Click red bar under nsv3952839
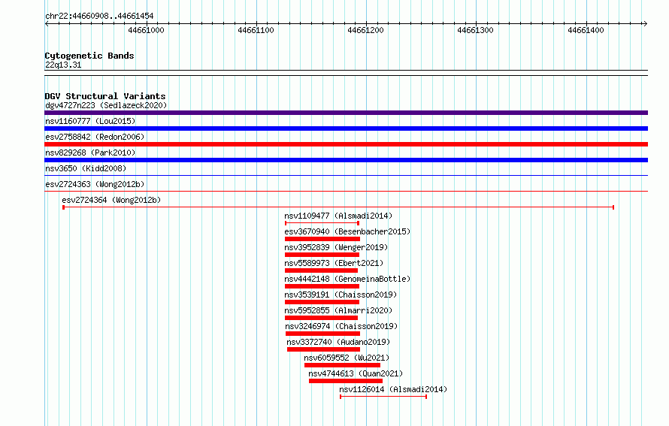669x426 pixels. coord(322,255)
